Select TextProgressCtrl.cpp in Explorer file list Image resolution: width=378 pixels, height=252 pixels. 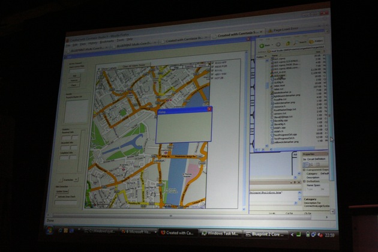point(284,134)
